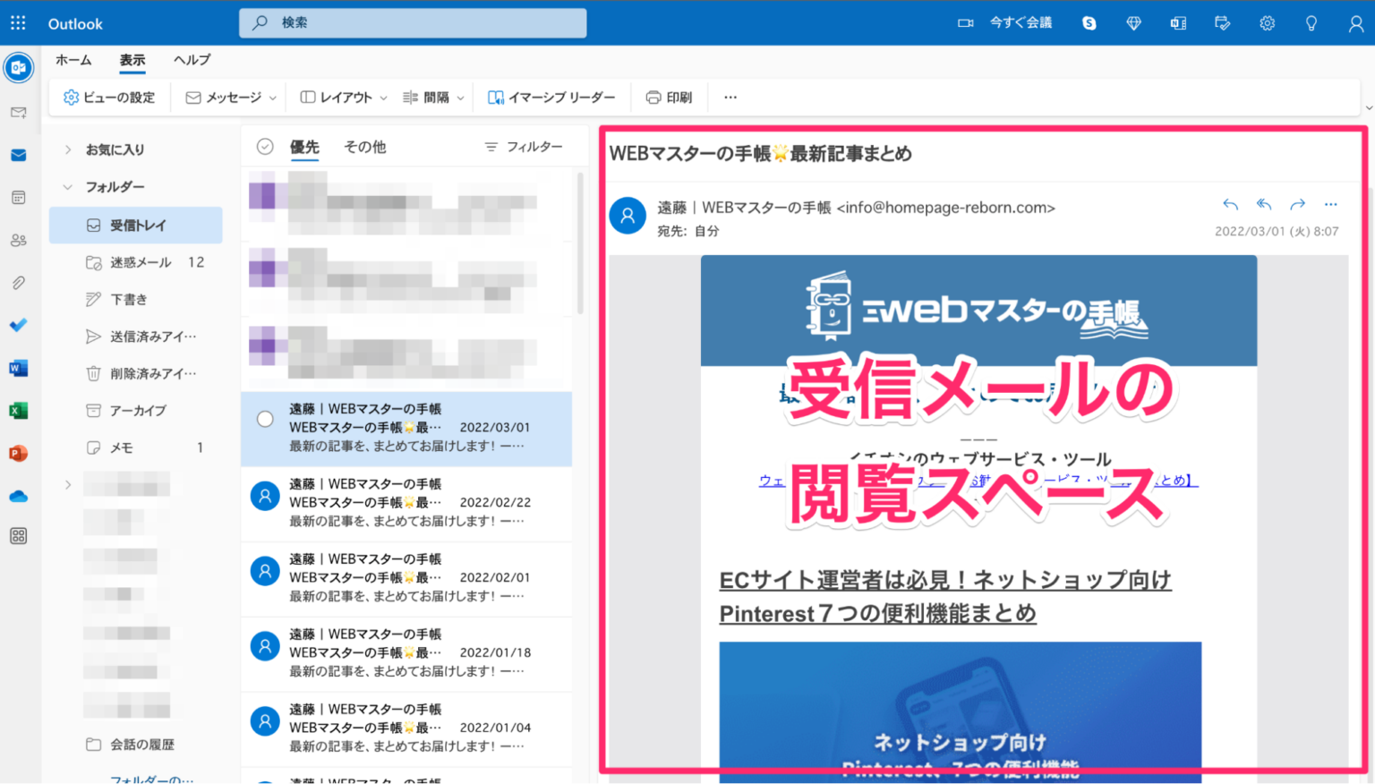Forward the open email

coord(1297,205)
